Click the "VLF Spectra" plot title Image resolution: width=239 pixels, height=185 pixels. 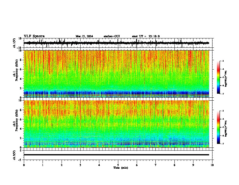(x=34, y=36)
